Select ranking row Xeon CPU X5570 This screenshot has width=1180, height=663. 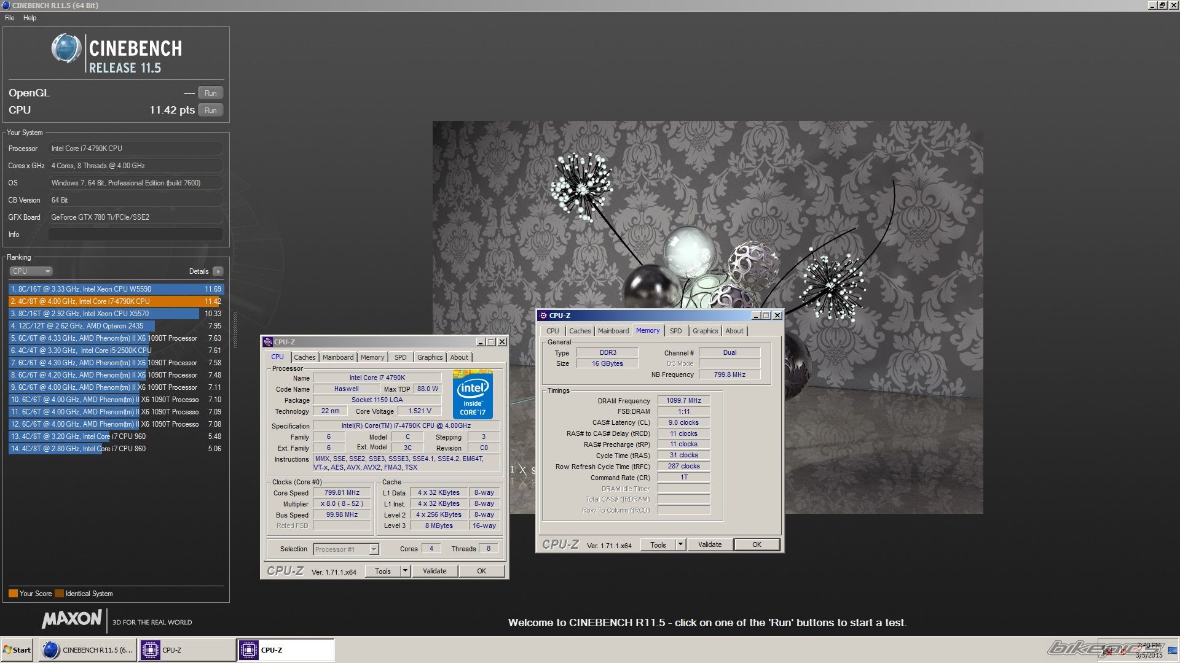116,314
